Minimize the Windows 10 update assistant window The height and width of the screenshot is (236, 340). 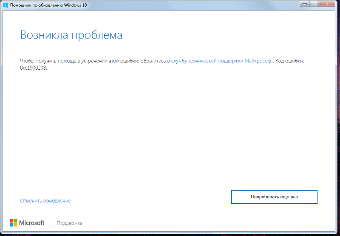click(305, 4)
